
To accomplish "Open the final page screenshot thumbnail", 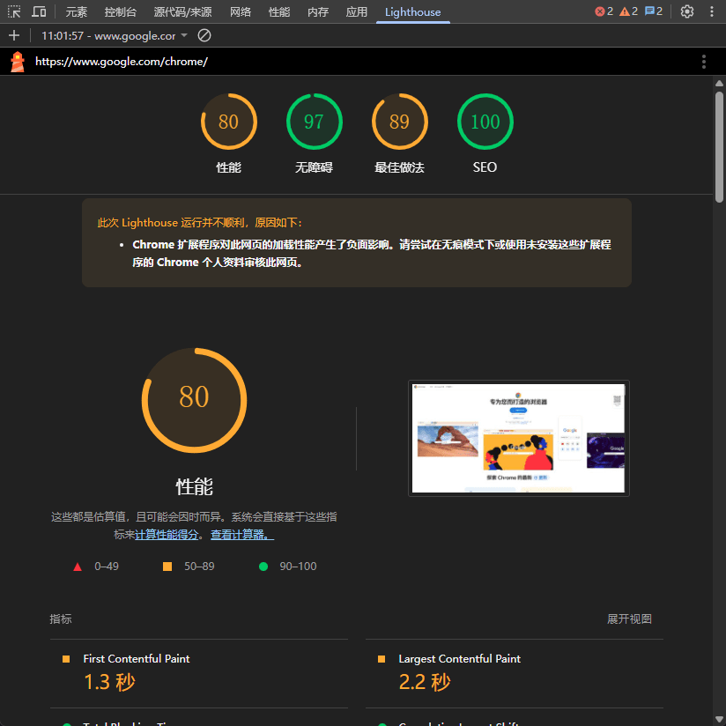I will pyautogui.click(x=519, y=438).
